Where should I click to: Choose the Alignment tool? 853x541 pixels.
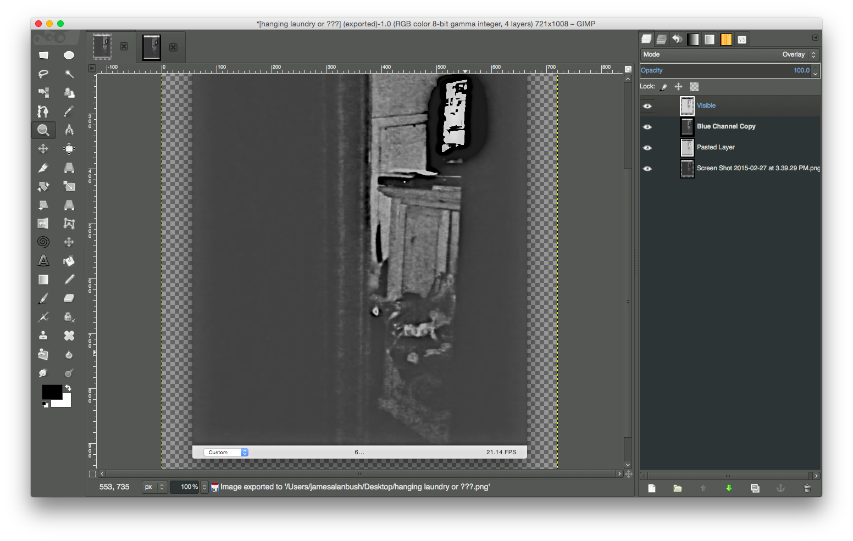coord(69,149)
